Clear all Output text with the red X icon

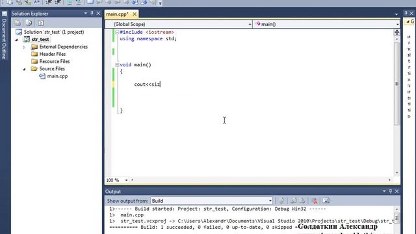pyautogui.click(x=315, y=201)
